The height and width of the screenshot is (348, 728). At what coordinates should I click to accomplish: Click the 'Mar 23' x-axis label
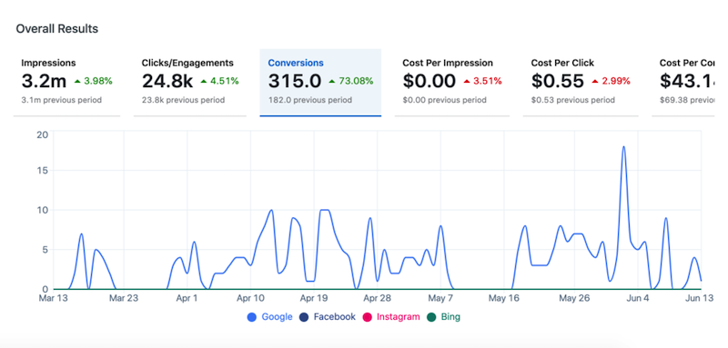click(x=124, y=298)
